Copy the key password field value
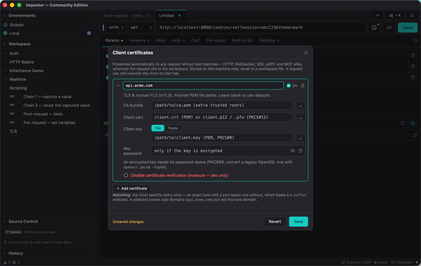 [x=300, y=151]
